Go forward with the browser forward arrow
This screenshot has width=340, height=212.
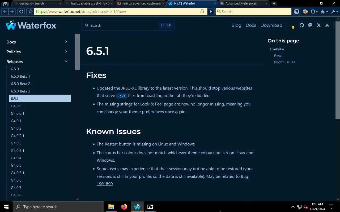tap(12, 12)
